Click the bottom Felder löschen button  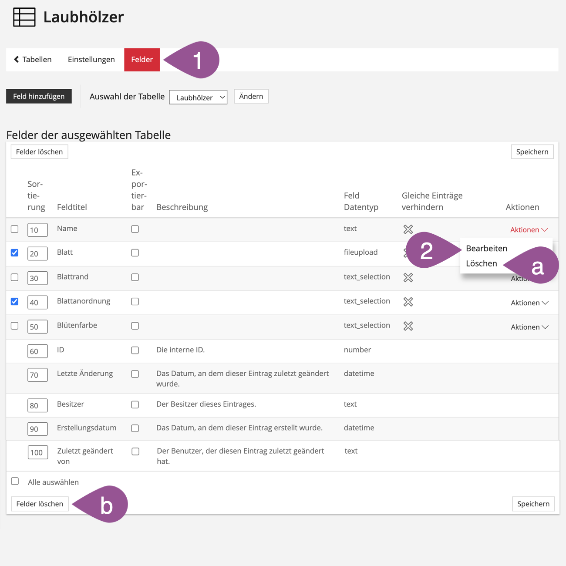[x=40, y=504]
